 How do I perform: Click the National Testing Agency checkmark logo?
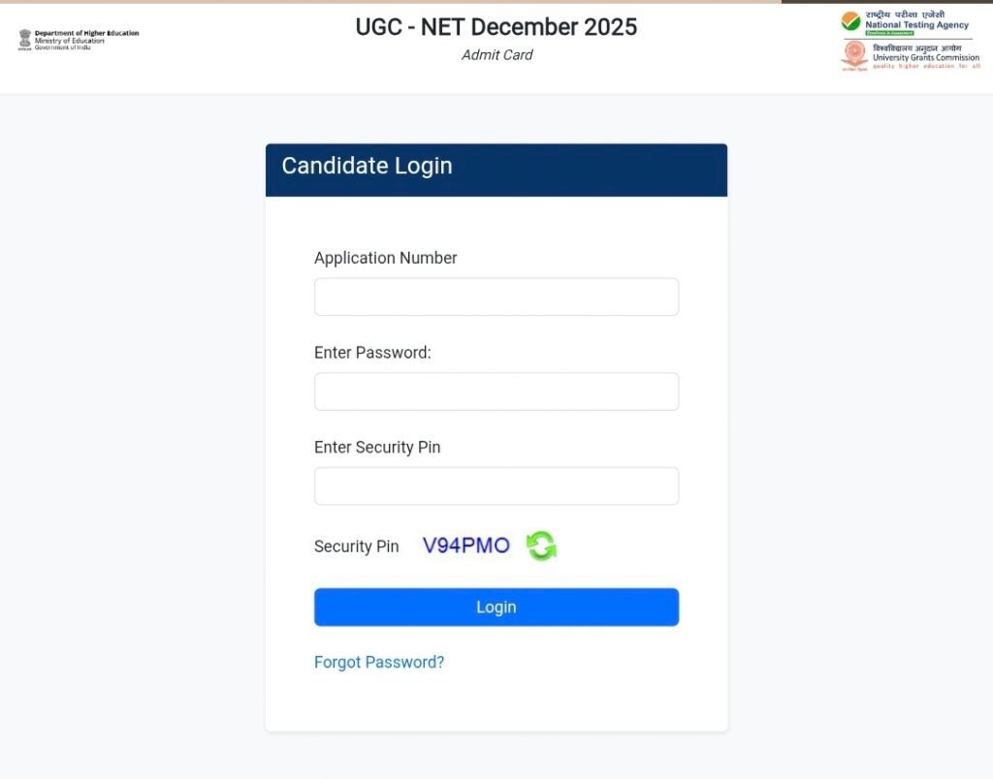(x=850, y=21)
